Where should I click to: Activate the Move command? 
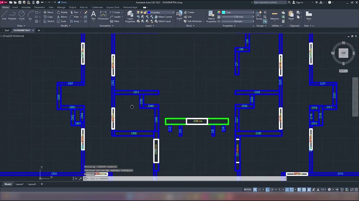(x=48, y=12)
